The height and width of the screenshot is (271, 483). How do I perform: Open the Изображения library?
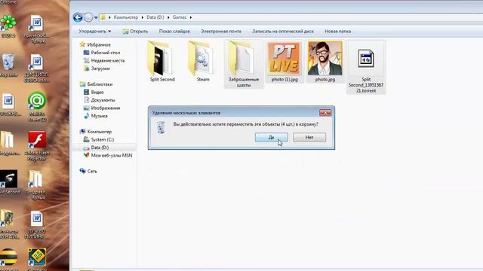102,108
